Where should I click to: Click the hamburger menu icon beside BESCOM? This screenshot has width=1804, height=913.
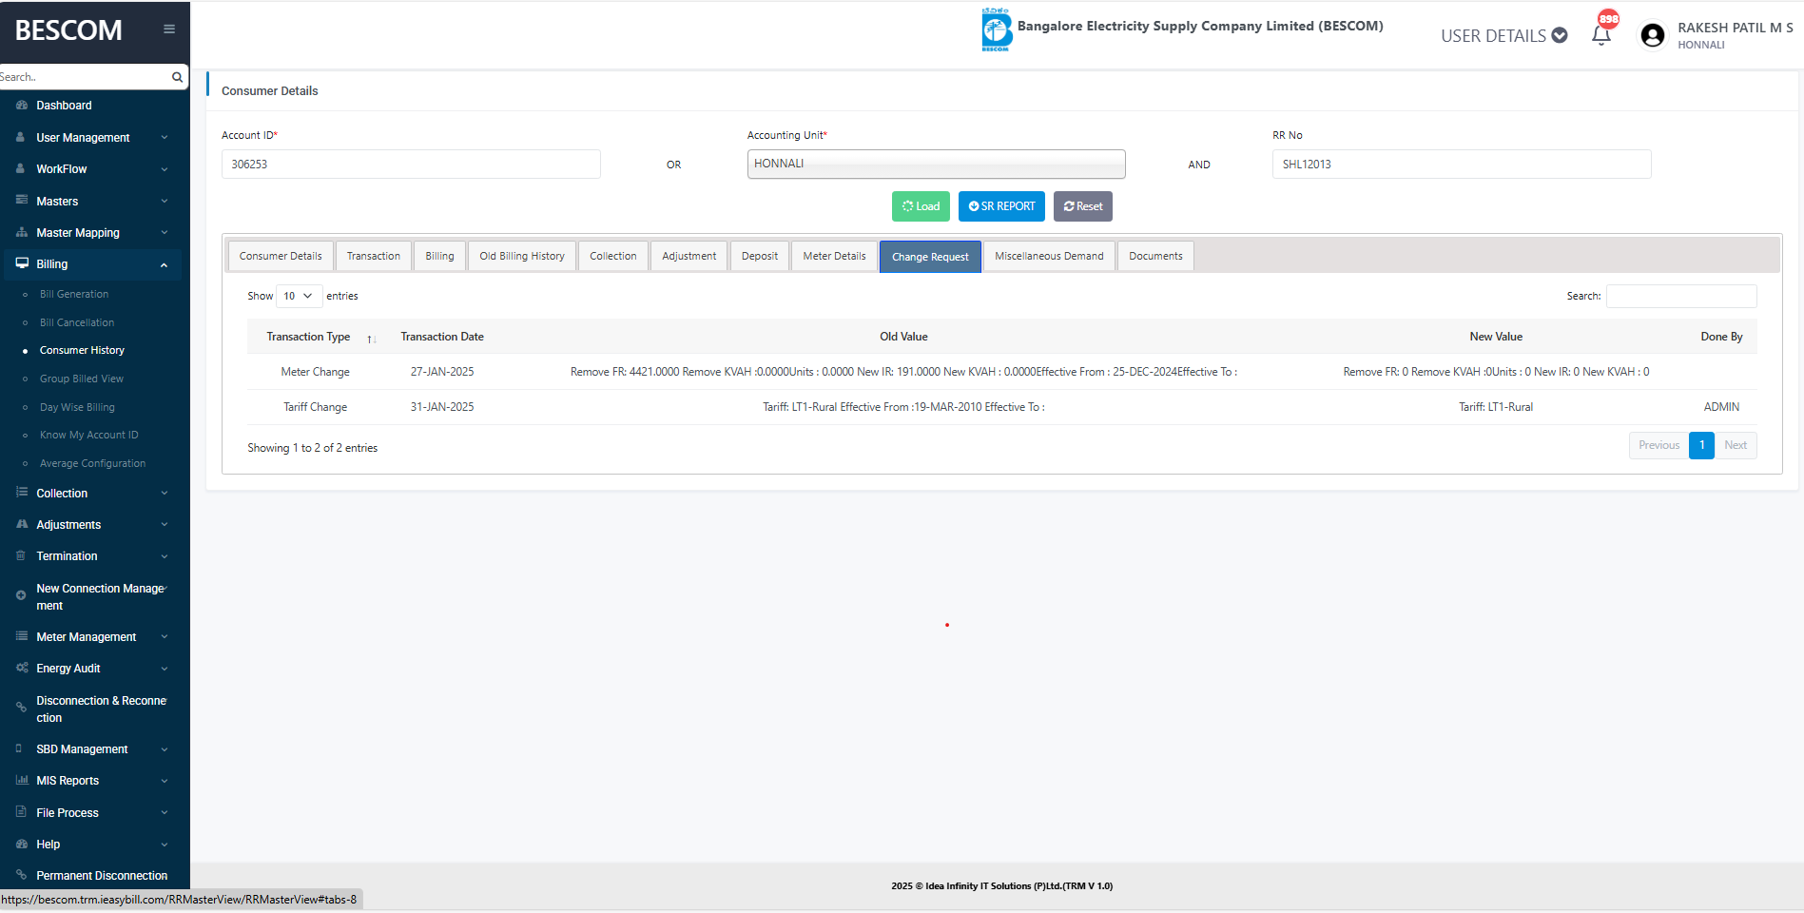coord(169,29)
